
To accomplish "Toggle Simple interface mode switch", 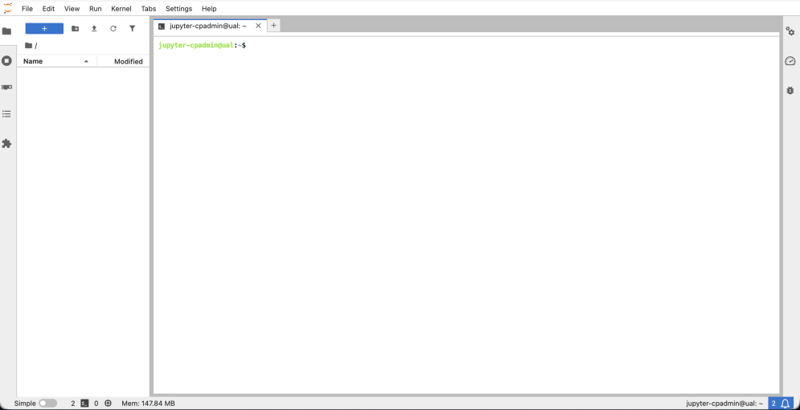I will click(x=48, y=404).
